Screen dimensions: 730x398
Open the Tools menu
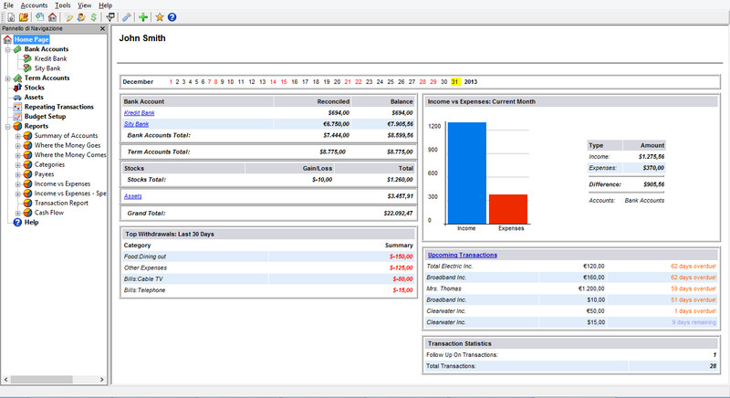[x=62, y=5]
